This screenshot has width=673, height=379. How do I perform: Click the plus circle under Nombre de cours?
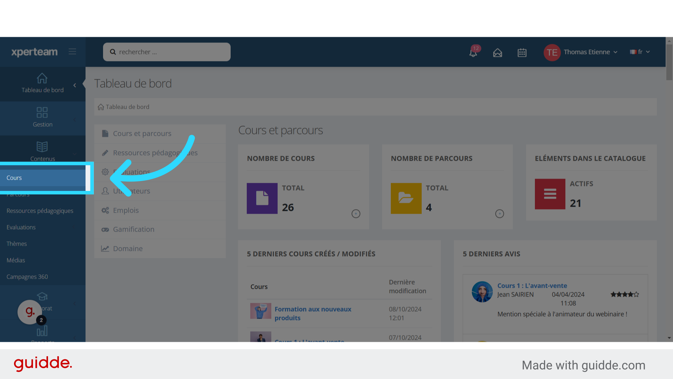pyautogui.click(x=356, y=214)
